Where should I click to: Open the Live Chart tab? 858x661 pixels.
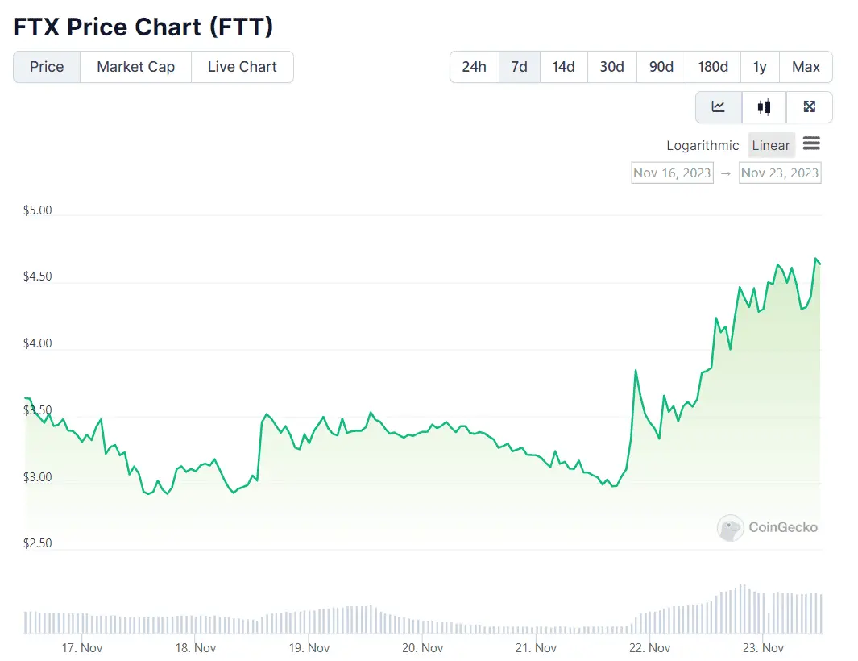click(x=242, y=67)
